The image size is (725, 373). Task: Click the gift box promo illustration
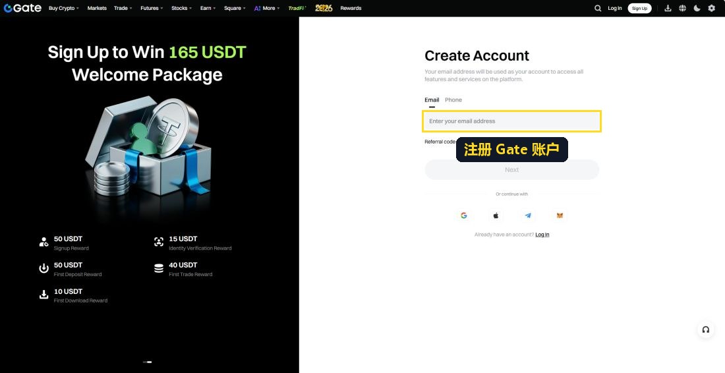tap(148, 146)
